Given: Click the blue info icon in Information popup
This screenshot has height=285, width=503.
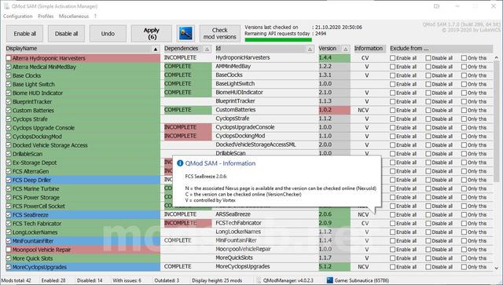Looking at the screenshot, I should pyautogui.click(x=180, y=163).
